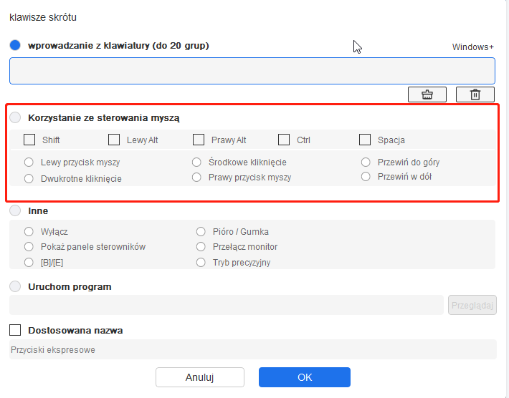
Task: Enable the Spacja checkbox
Action: click(365, 140)
